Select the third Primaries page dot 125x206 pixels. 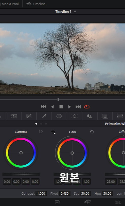46,124
